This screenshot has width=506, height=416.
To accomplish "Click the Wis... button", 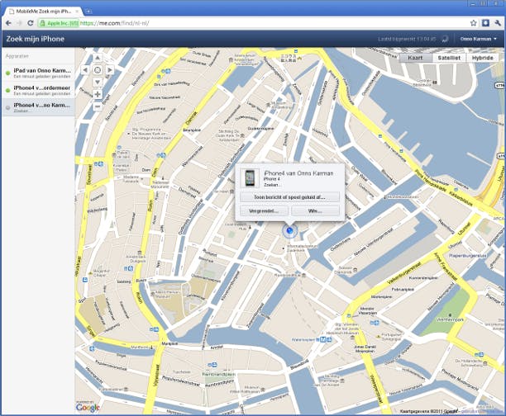I will pyautogui.click(x=315, y=211).
